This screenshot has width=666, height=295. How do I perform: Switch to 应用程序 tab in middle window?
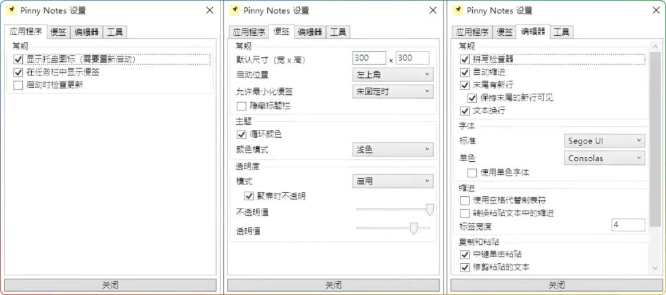tap(249, 32)
